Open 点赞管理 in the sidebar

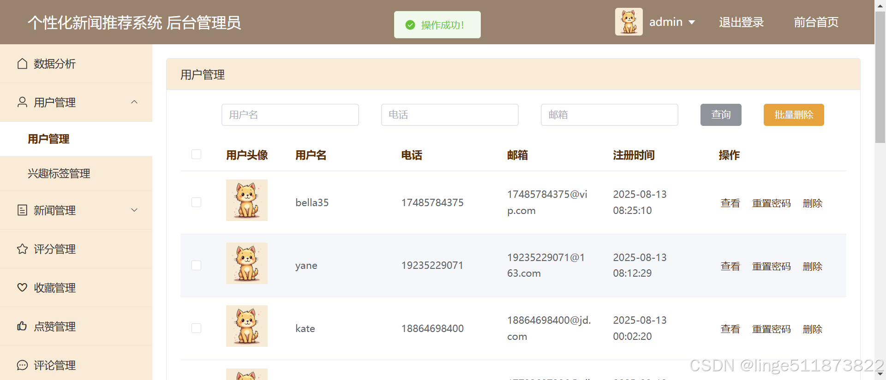tap(76, 327)
